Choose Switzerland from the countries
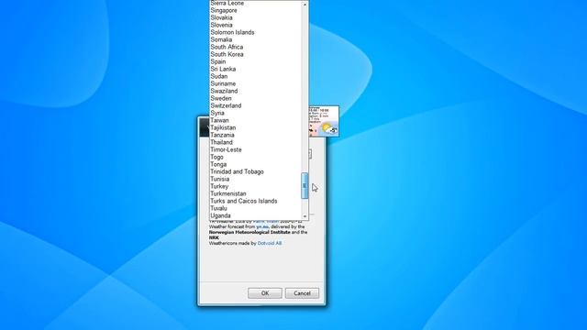Viewport: 587px width, 330px height. point(255,106)
